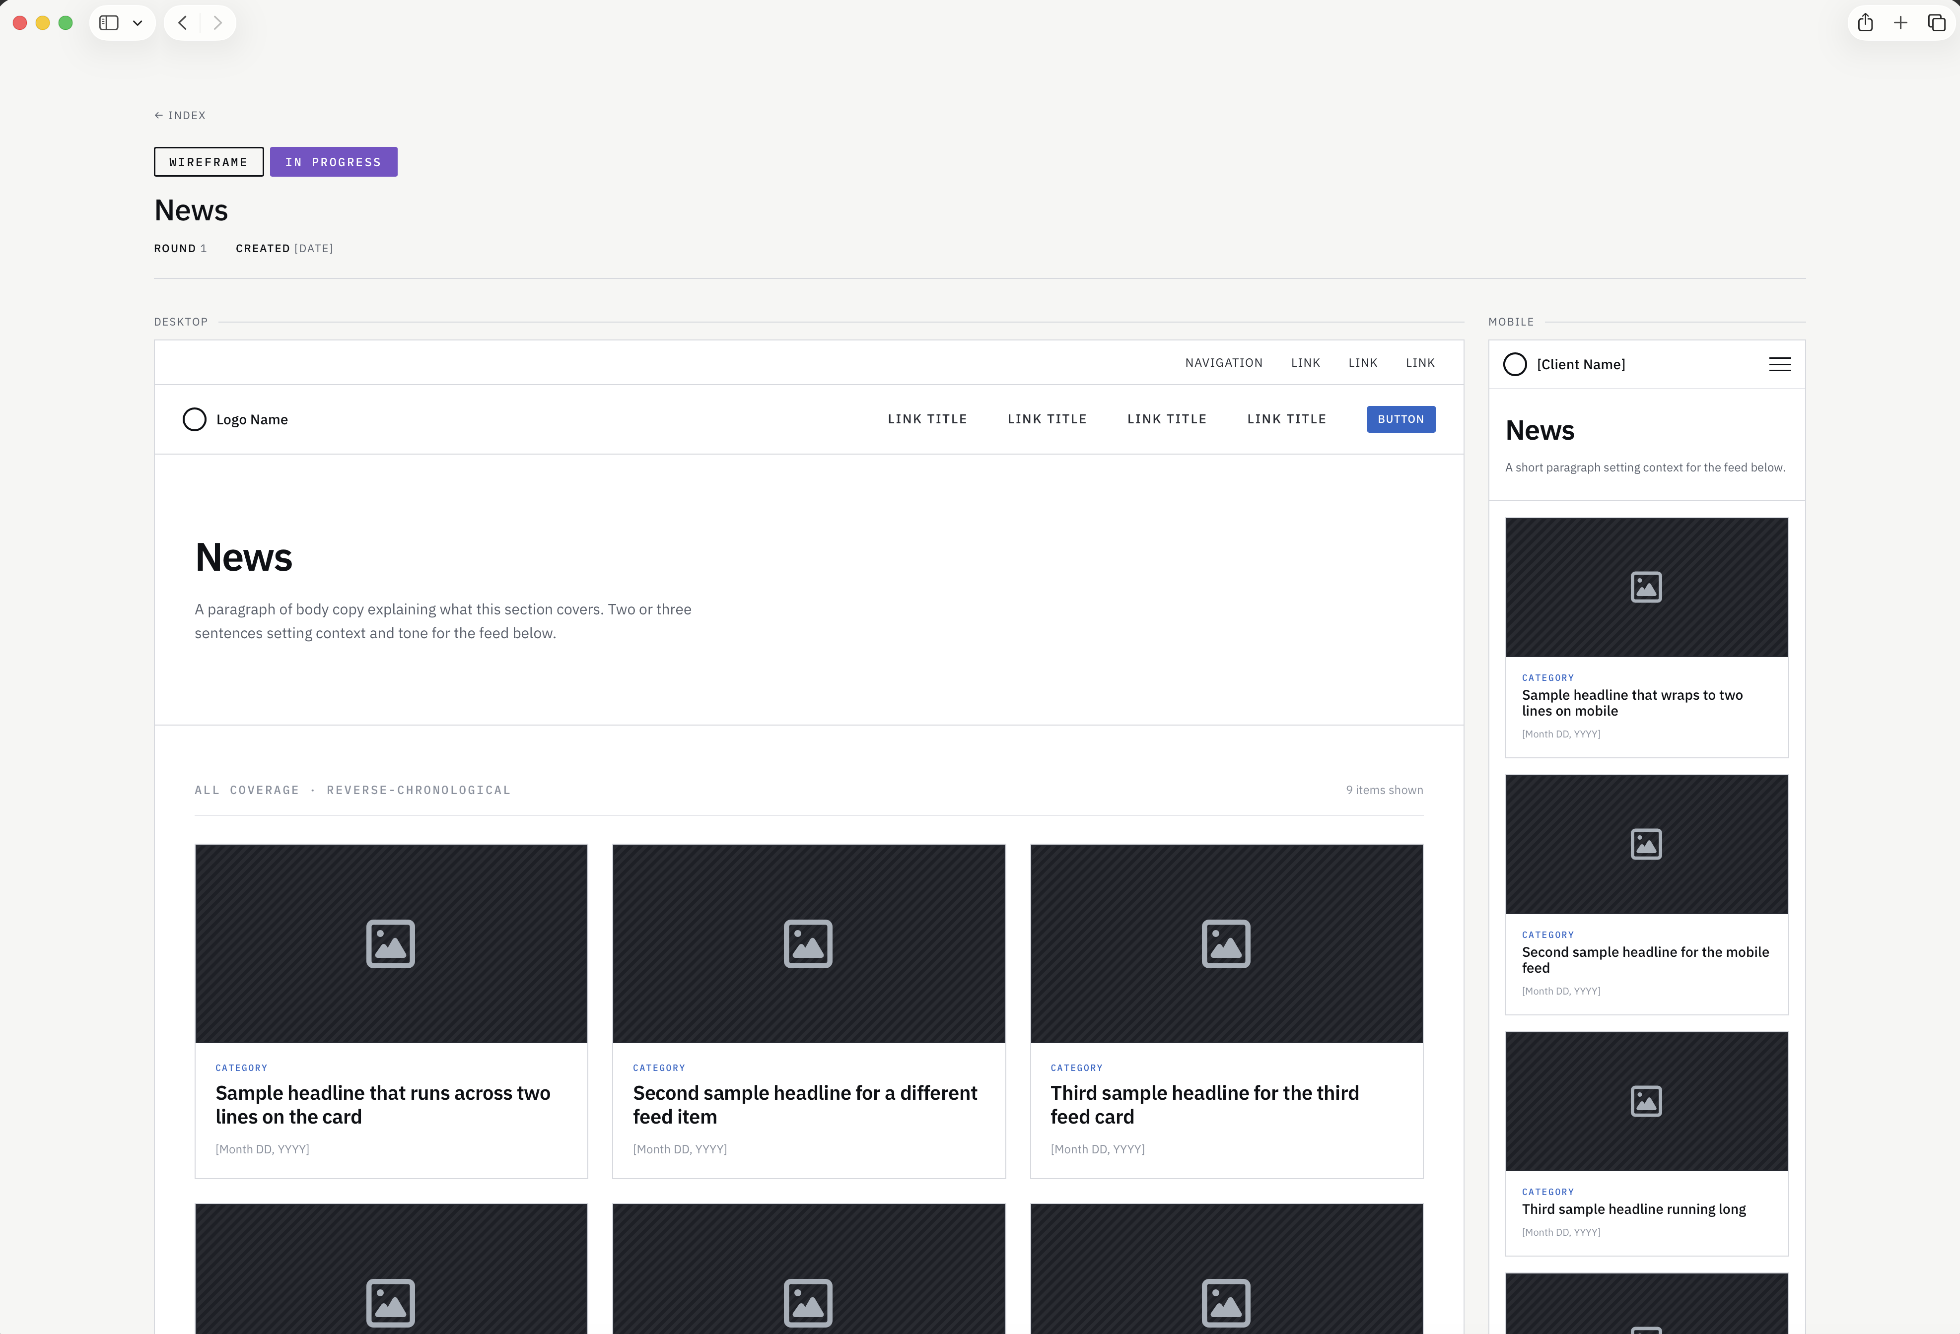Open the first LINK TITLE nav item
Screen dimensions: 1960x1334
pyautogui.click(x=927, y=419)
